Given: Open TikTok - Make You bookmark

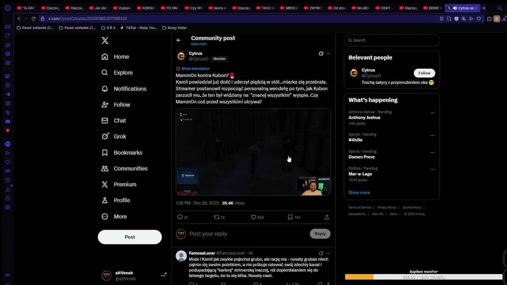Looking at the screenshot, I should 139,28.
